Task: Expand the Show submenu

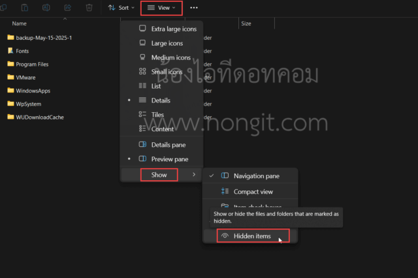Action: pyautogui.click(x=161, y=175)
